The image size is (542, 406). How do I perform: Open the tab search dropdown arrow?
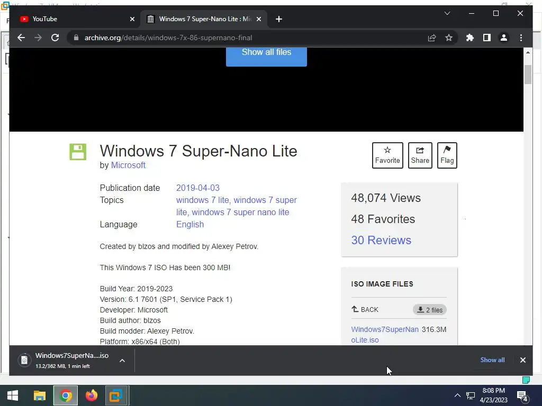click(447, 13)
